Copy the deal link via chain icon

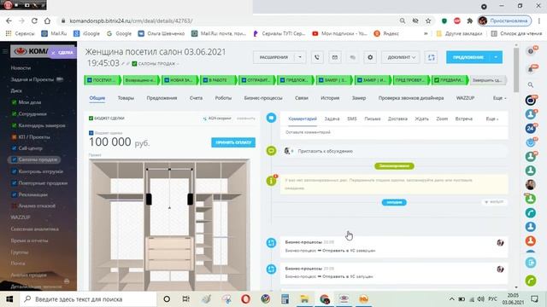(x=128, y=64)
